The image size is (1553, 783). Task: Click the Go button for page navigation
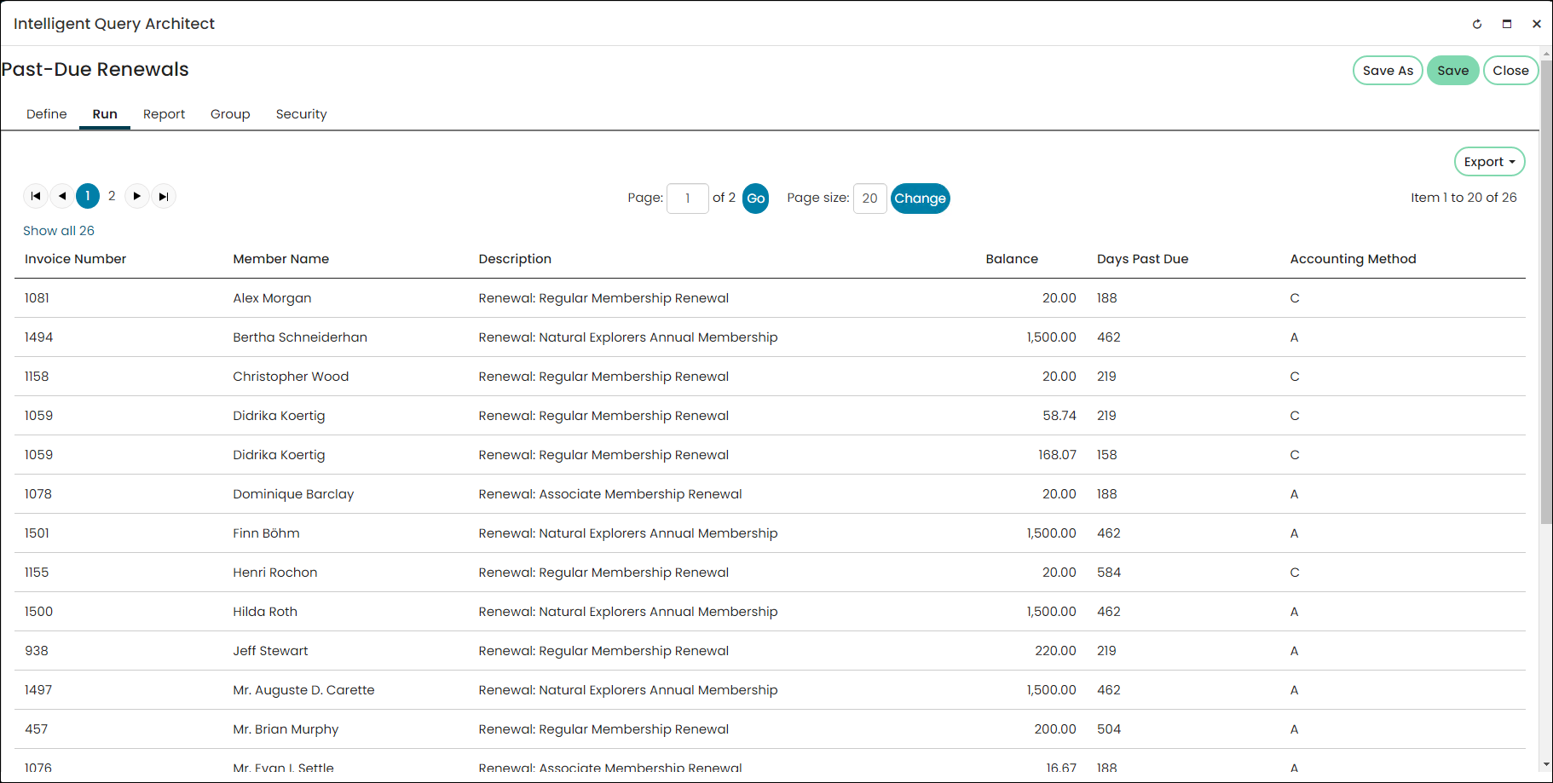756,199
